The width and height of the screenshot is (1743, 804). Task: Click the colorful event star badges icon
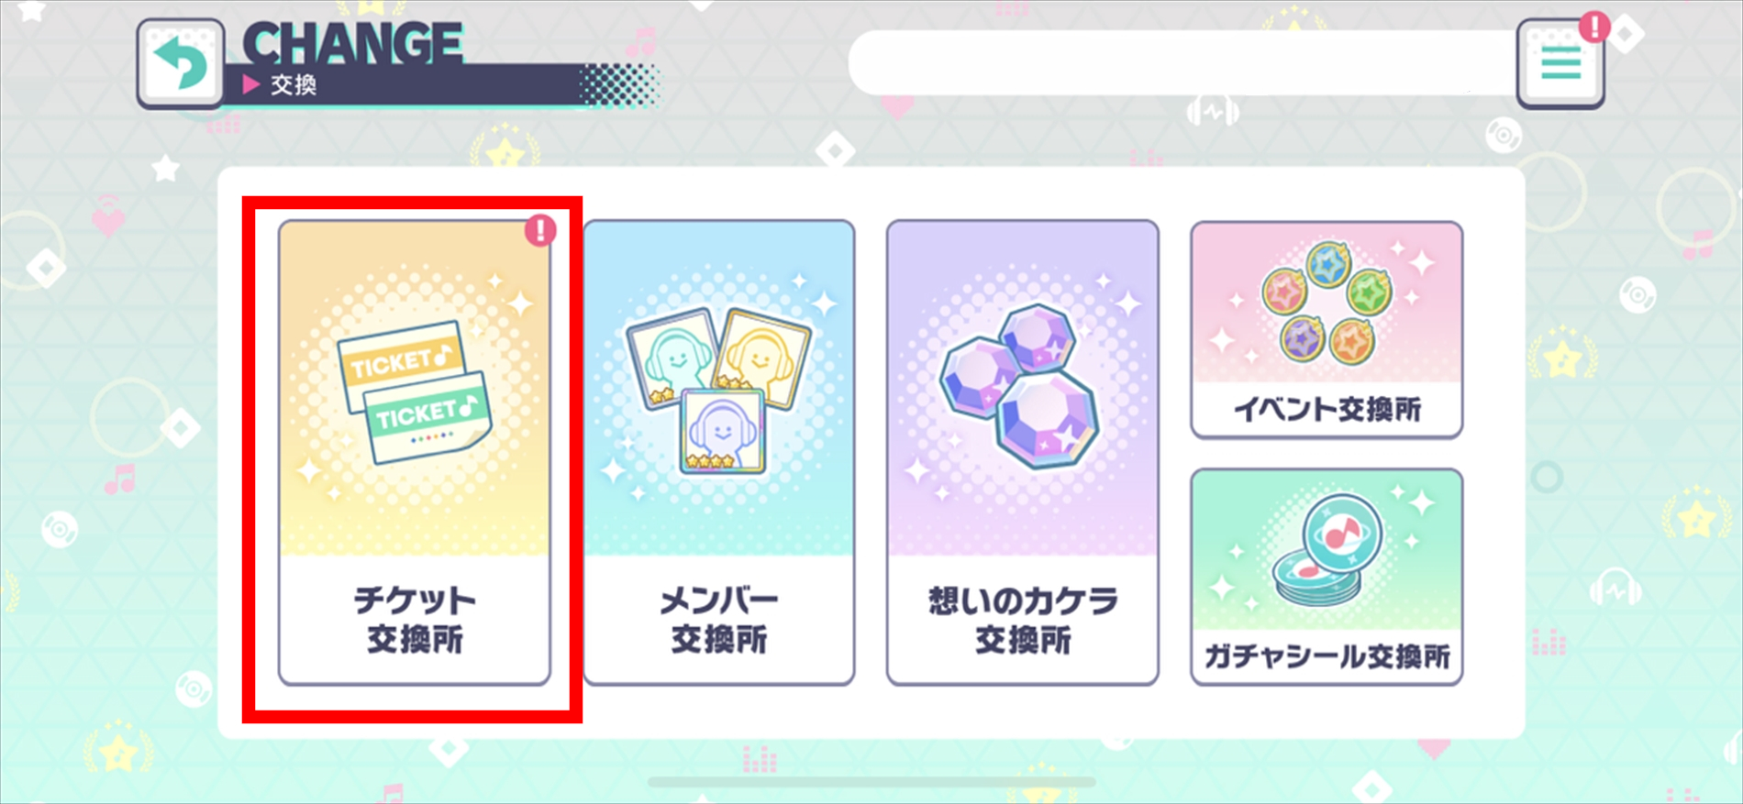[1327, 302]
